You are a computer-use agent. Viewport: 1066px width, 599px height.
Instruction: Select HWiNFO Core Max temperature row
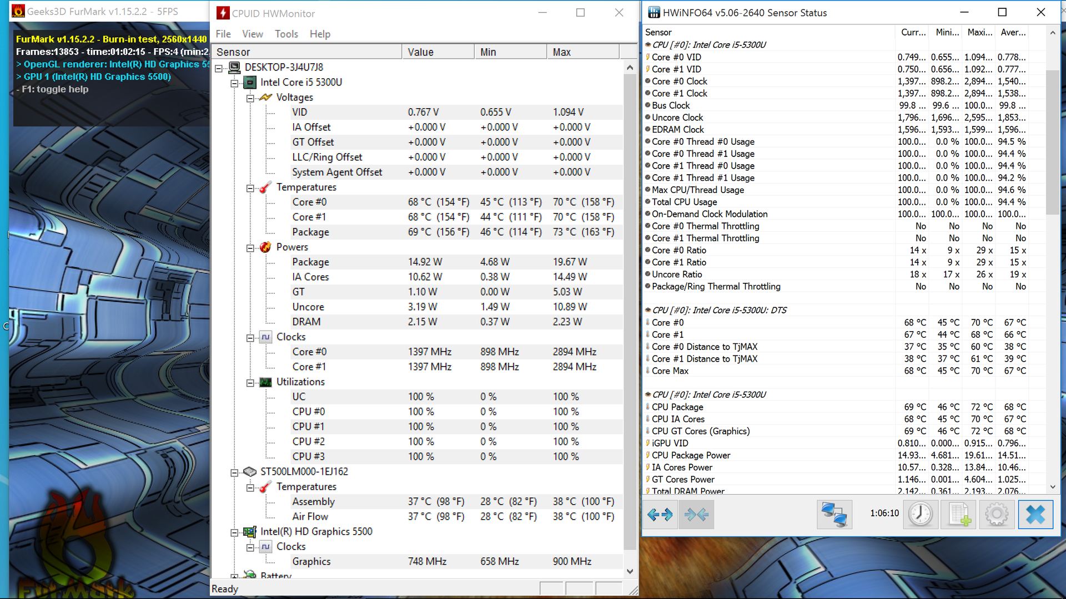(x=836, y=370)
